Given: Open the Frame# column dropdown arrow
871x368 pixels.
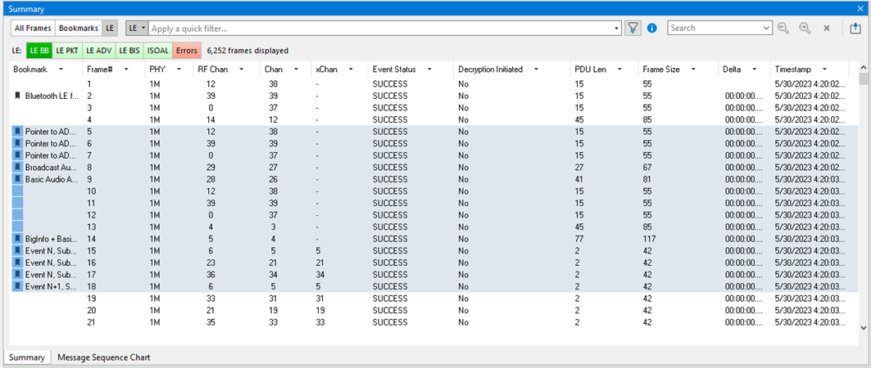Looking at the screenshot, I should (x=127, y=70).
